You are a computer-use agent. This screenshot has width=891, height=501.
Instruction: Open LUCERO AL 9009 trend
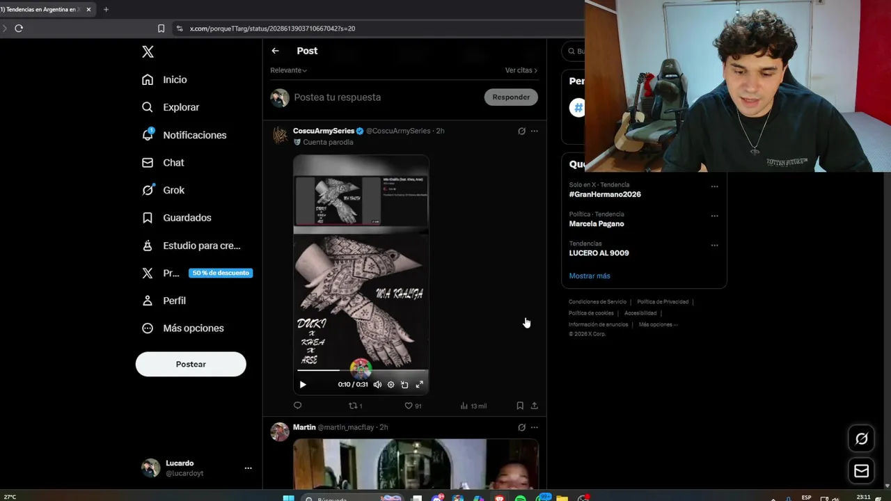599,253
